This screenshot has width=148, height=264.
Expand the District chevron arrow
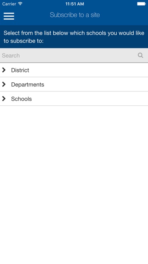point(4,70)
